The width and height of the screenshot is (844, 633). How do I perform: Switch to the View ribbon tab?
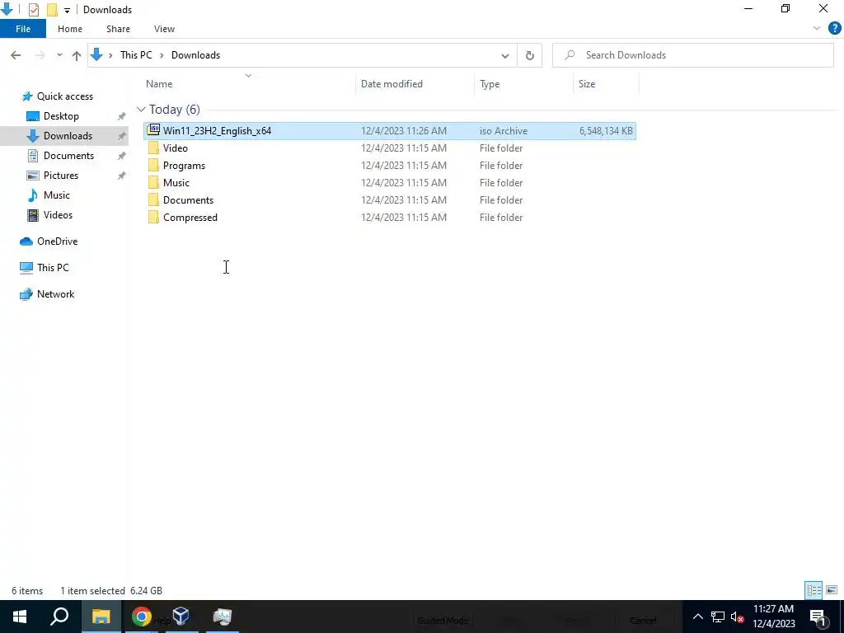164,29
